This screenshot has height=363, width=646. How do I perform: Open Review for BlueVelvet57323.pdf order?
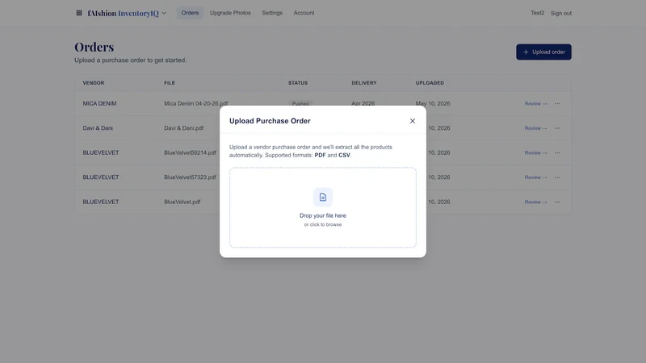coord(535,177)
